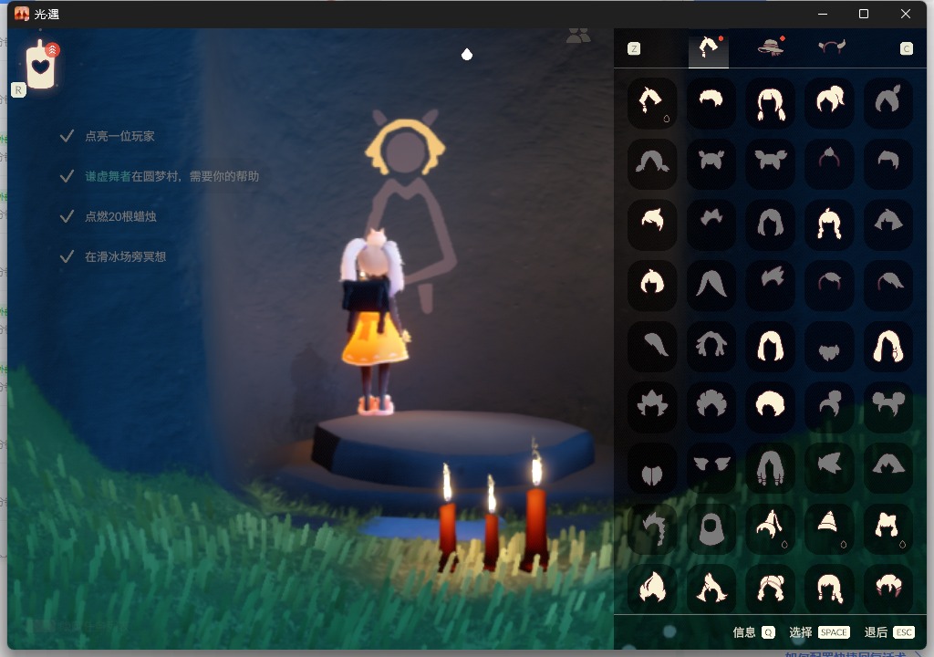Pick the grey side-swept hair with pink band
This screenshot has height=657, width=934.
tap(888, 286)
